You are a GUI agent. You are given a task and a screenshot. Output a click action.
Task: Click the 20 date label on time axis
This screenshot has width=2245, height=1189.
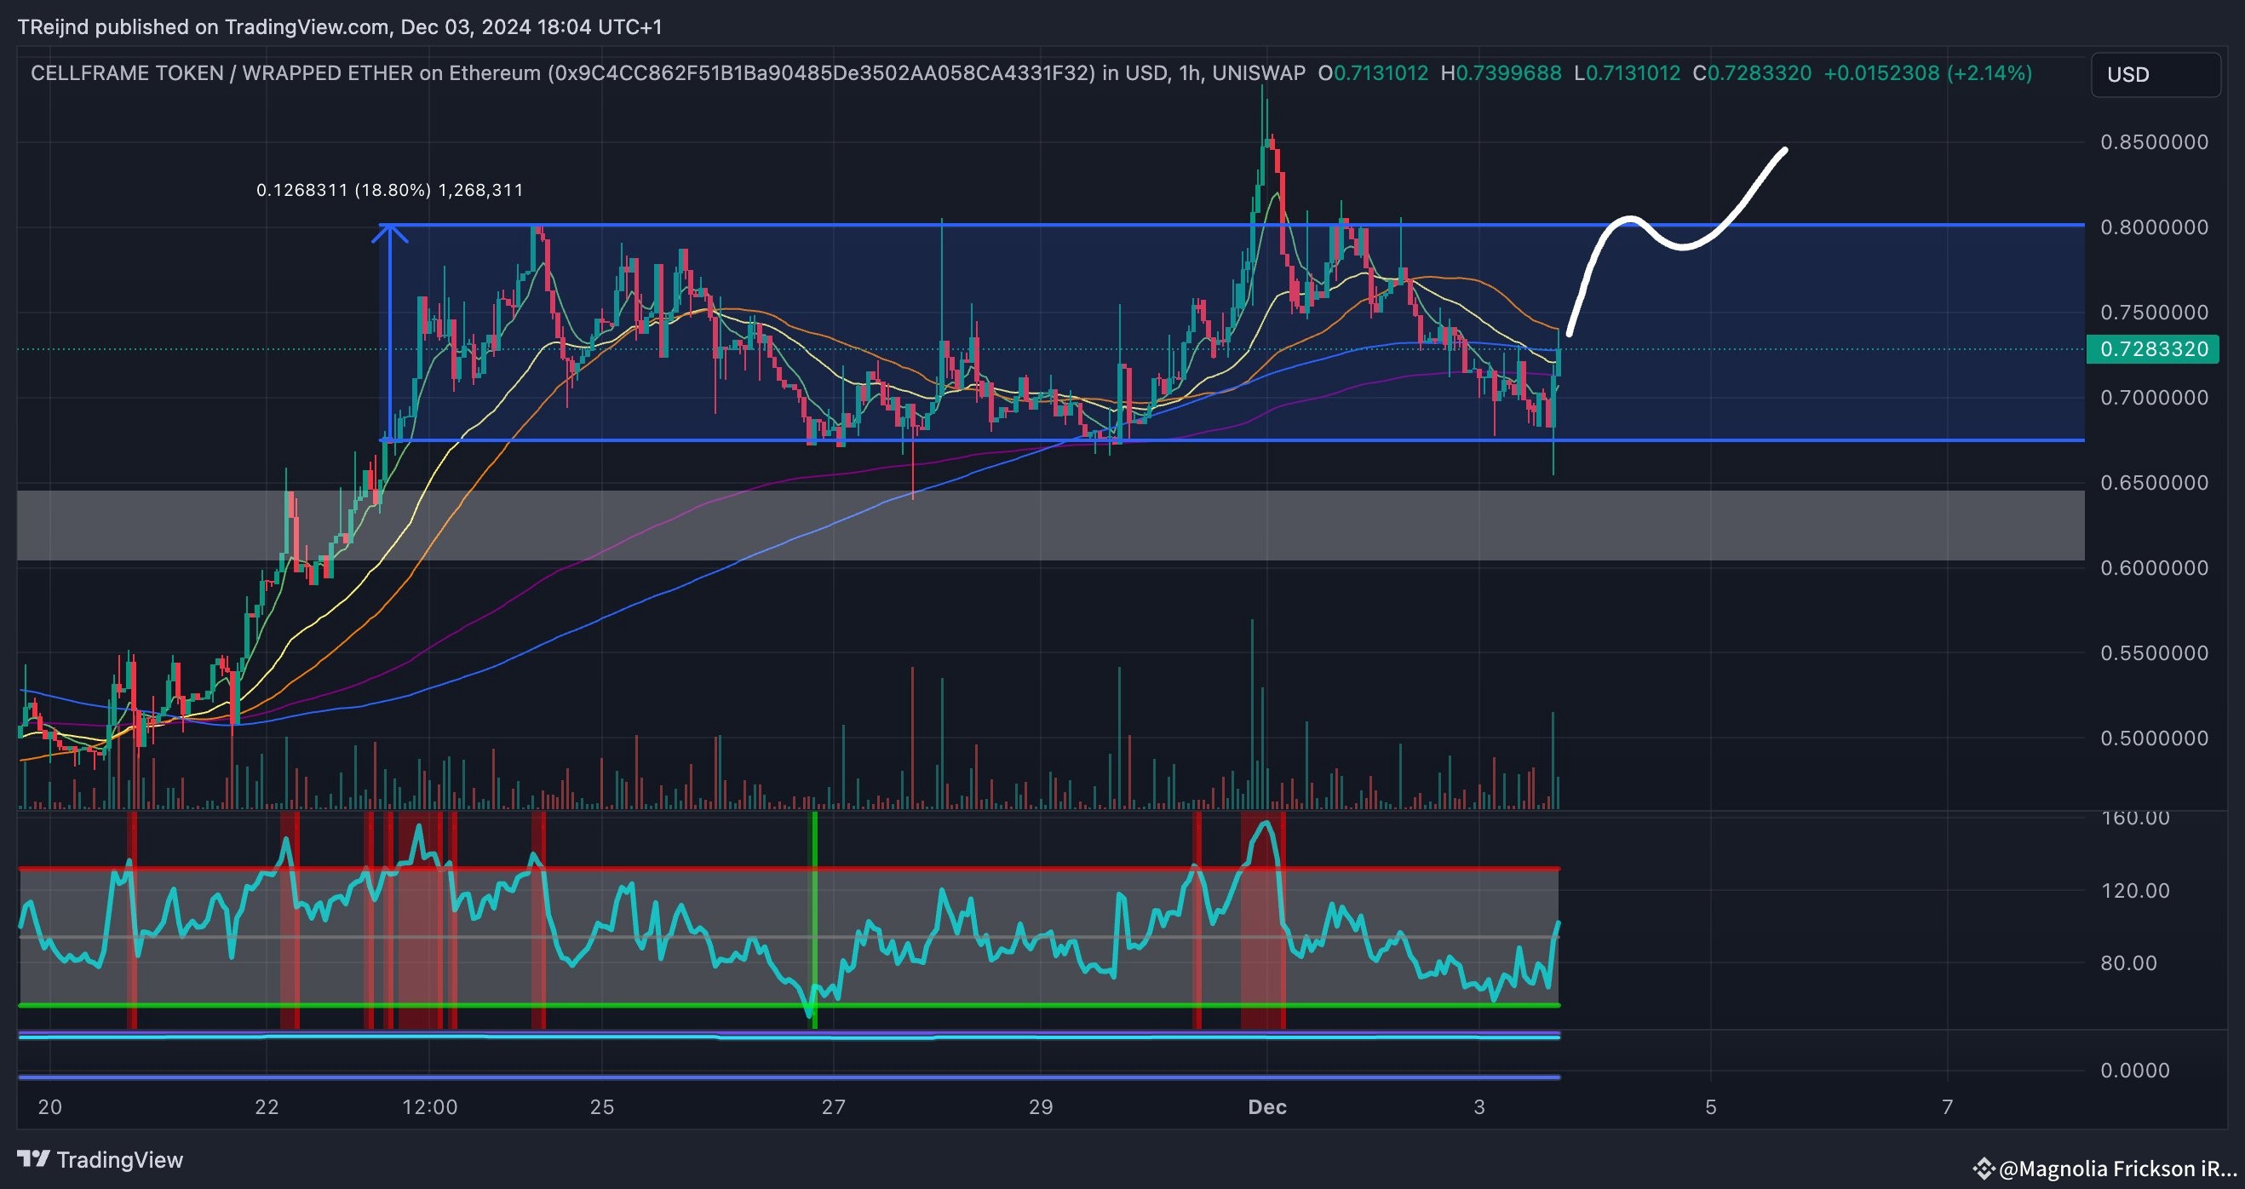pyautogui.click(x=49, y=1107)
